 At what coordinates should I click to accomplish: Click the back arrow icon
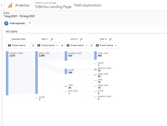(2, 5)
